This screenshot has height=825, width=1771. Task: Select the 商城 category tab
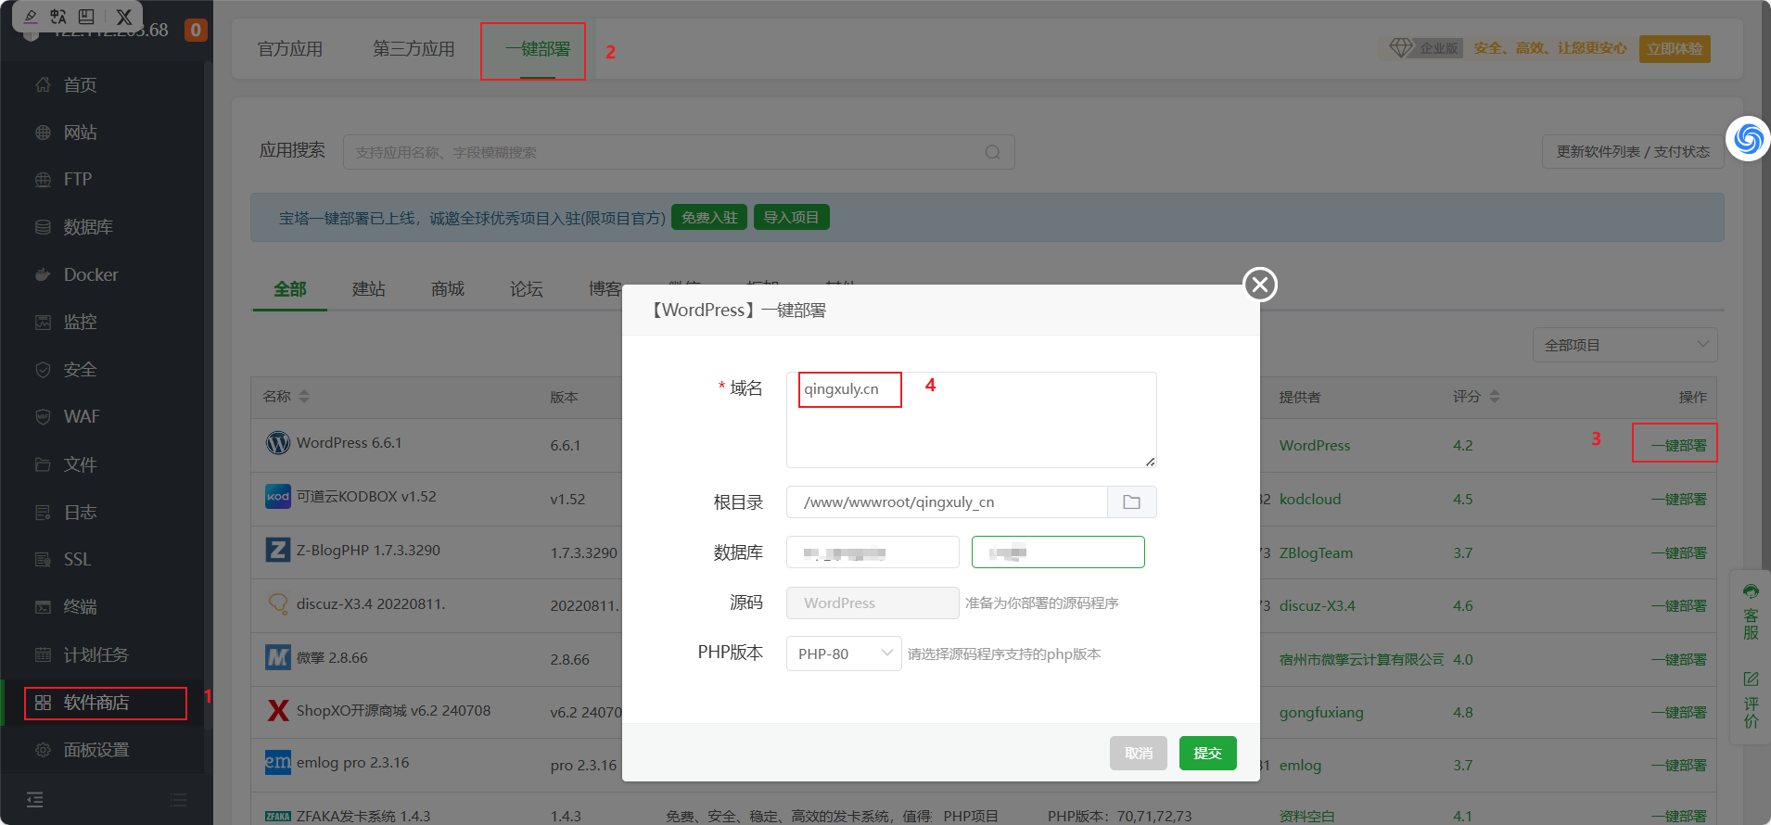pos(448,289)
